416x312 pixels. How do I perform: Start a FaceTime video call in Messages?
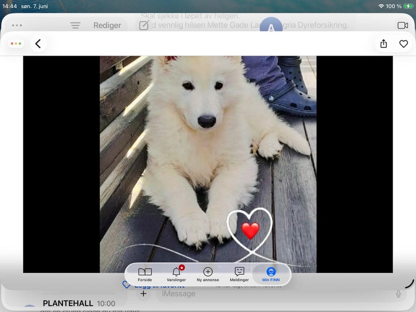pos(403,26)
